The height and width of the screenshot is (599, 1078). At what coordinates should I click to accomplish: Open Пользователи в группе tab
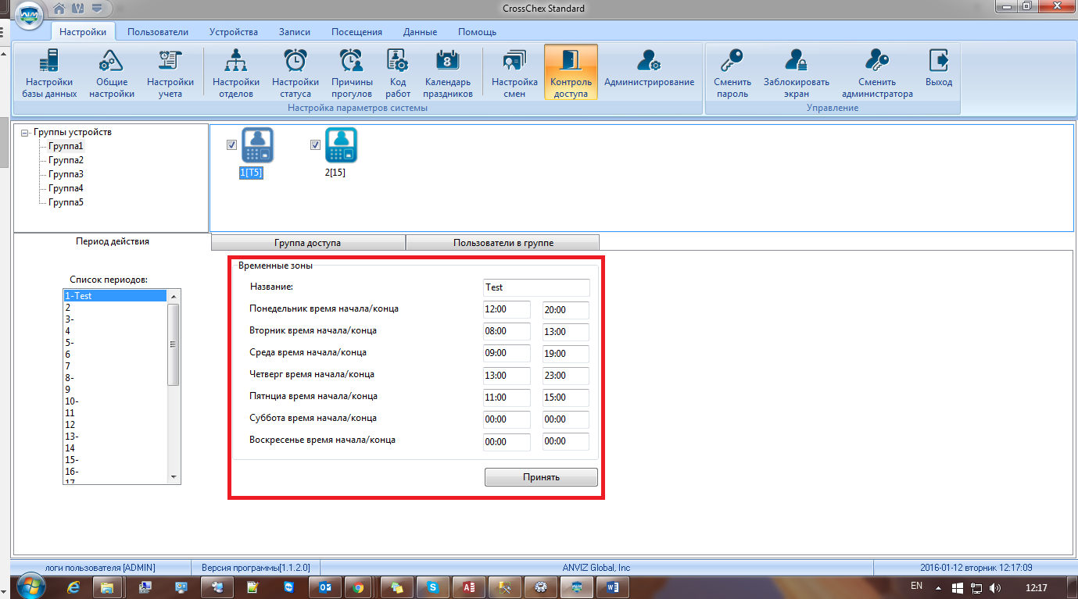pyautogui.click(x=503, y=243)
